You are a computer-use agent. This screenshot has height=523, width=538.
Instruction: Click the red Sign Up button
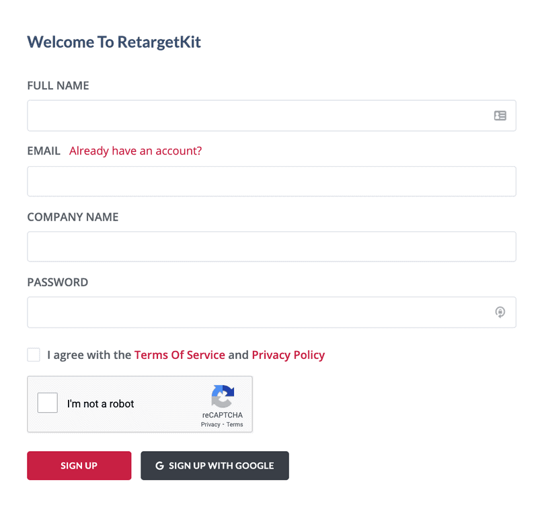point(79,465)
